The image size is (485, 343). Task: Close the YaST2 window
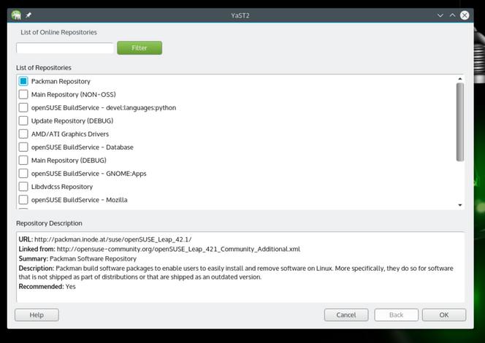click(x=465, y=15)
